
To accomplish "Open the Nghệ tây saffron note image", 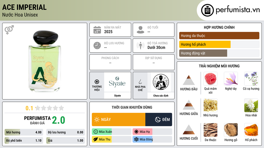I will [x=231, y=79].
